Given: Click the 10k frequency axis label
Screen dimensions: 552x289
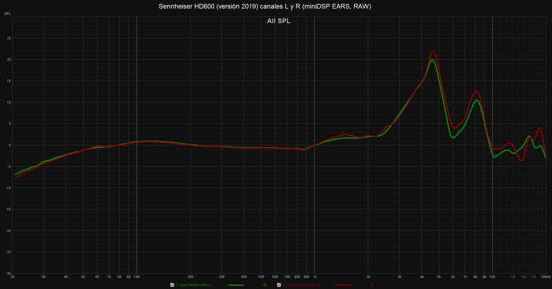Looking at the screenshot, I should [x=492, y=277].
